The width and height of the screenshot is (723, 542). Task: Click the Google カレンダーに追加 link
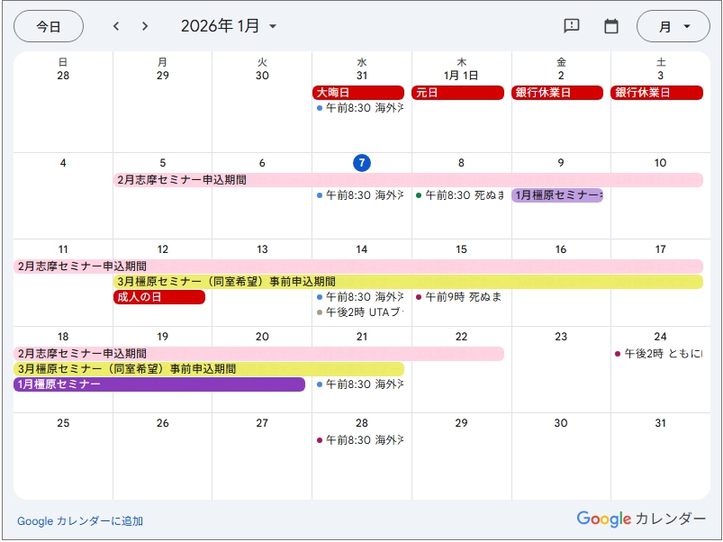coord(80,520)
